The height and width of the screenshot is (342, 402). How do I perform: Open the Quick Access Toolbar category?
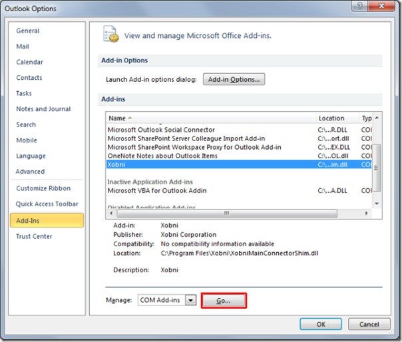click(x=47, y=204)
